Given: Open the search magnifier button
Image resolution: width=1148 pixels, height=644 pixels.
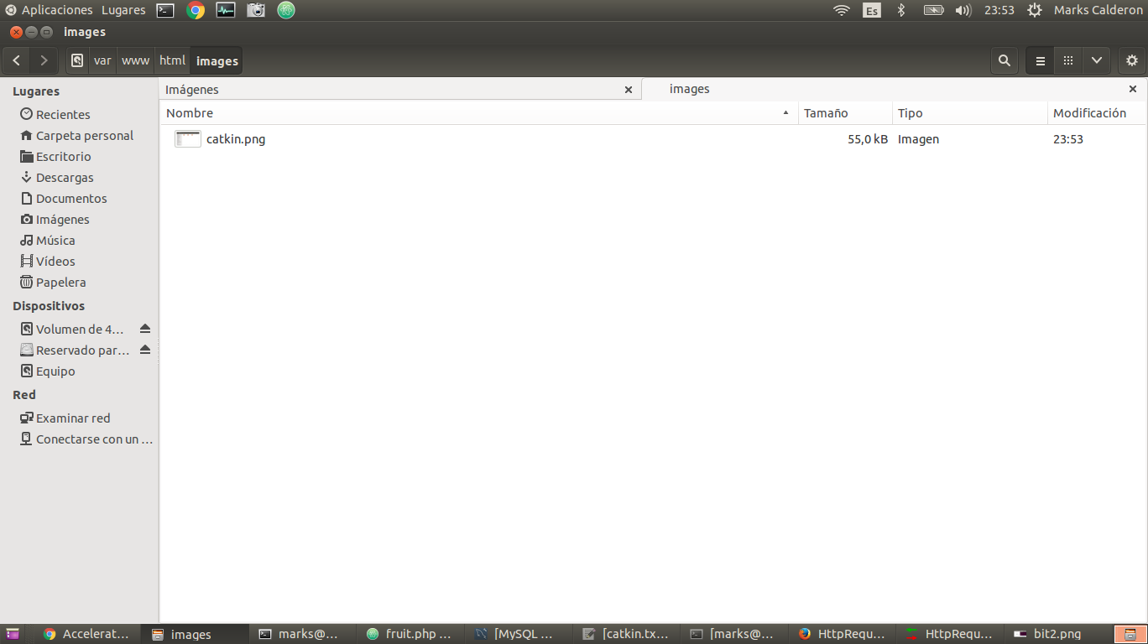Looking at the screenshot, I should coord(1004,60).
